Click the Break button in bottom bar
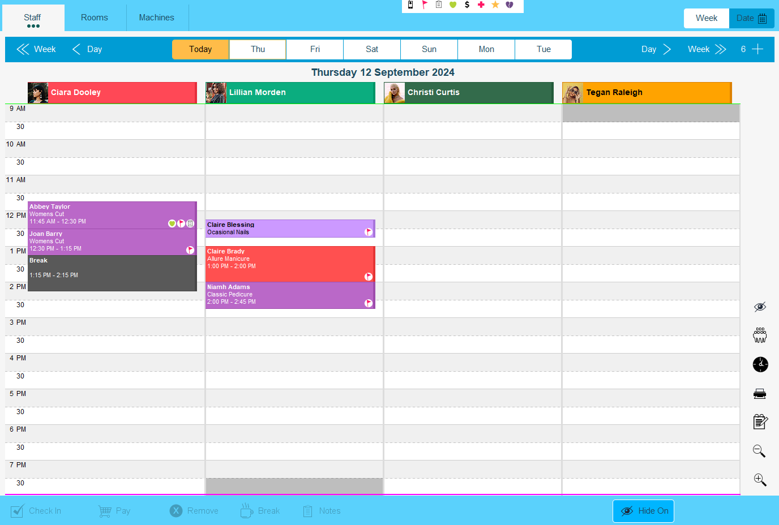Image resolution: width=779 pixels, height=525 pixels. (260, 511)
